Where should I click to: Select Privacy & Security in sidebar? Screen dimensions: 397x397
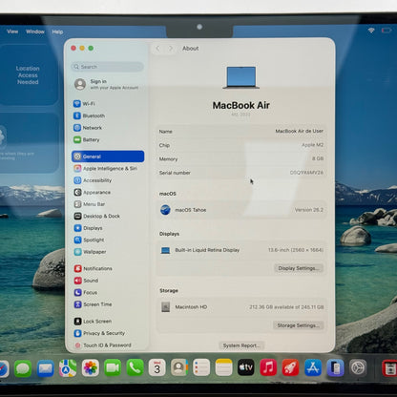pyautogui.click(x=99, y=333)
